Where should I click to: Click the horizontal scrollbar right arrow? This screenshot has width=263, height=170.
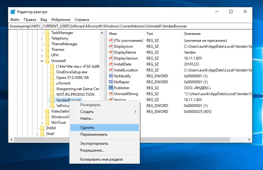(249, 140)
